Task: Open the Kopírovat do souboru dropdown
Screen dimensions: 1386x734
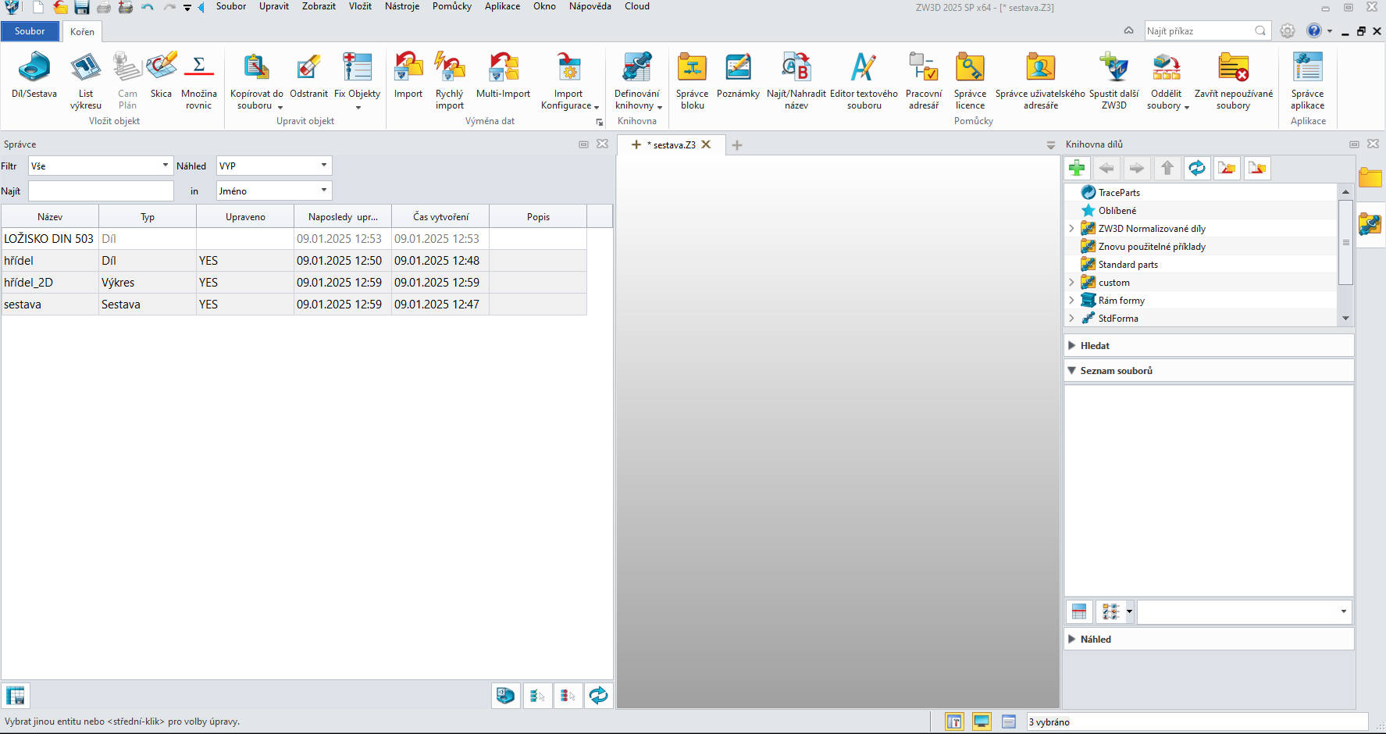Action: pyautogui.click(x=280, y=108)
